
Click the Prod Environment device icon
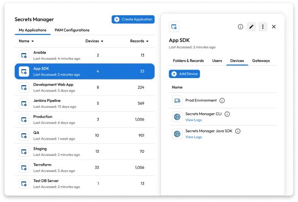click(177, 101)
